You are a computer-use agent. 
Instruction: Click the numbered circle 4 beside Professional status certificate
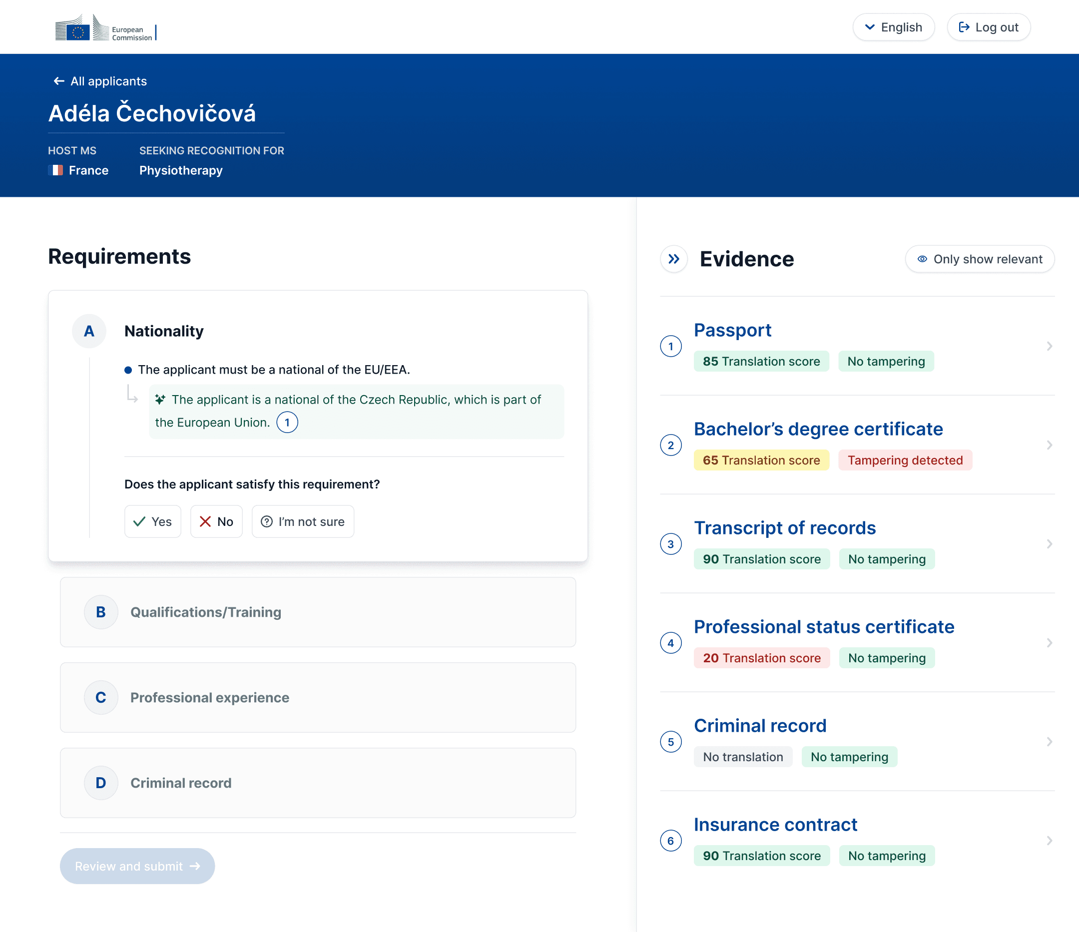[670, 643]
